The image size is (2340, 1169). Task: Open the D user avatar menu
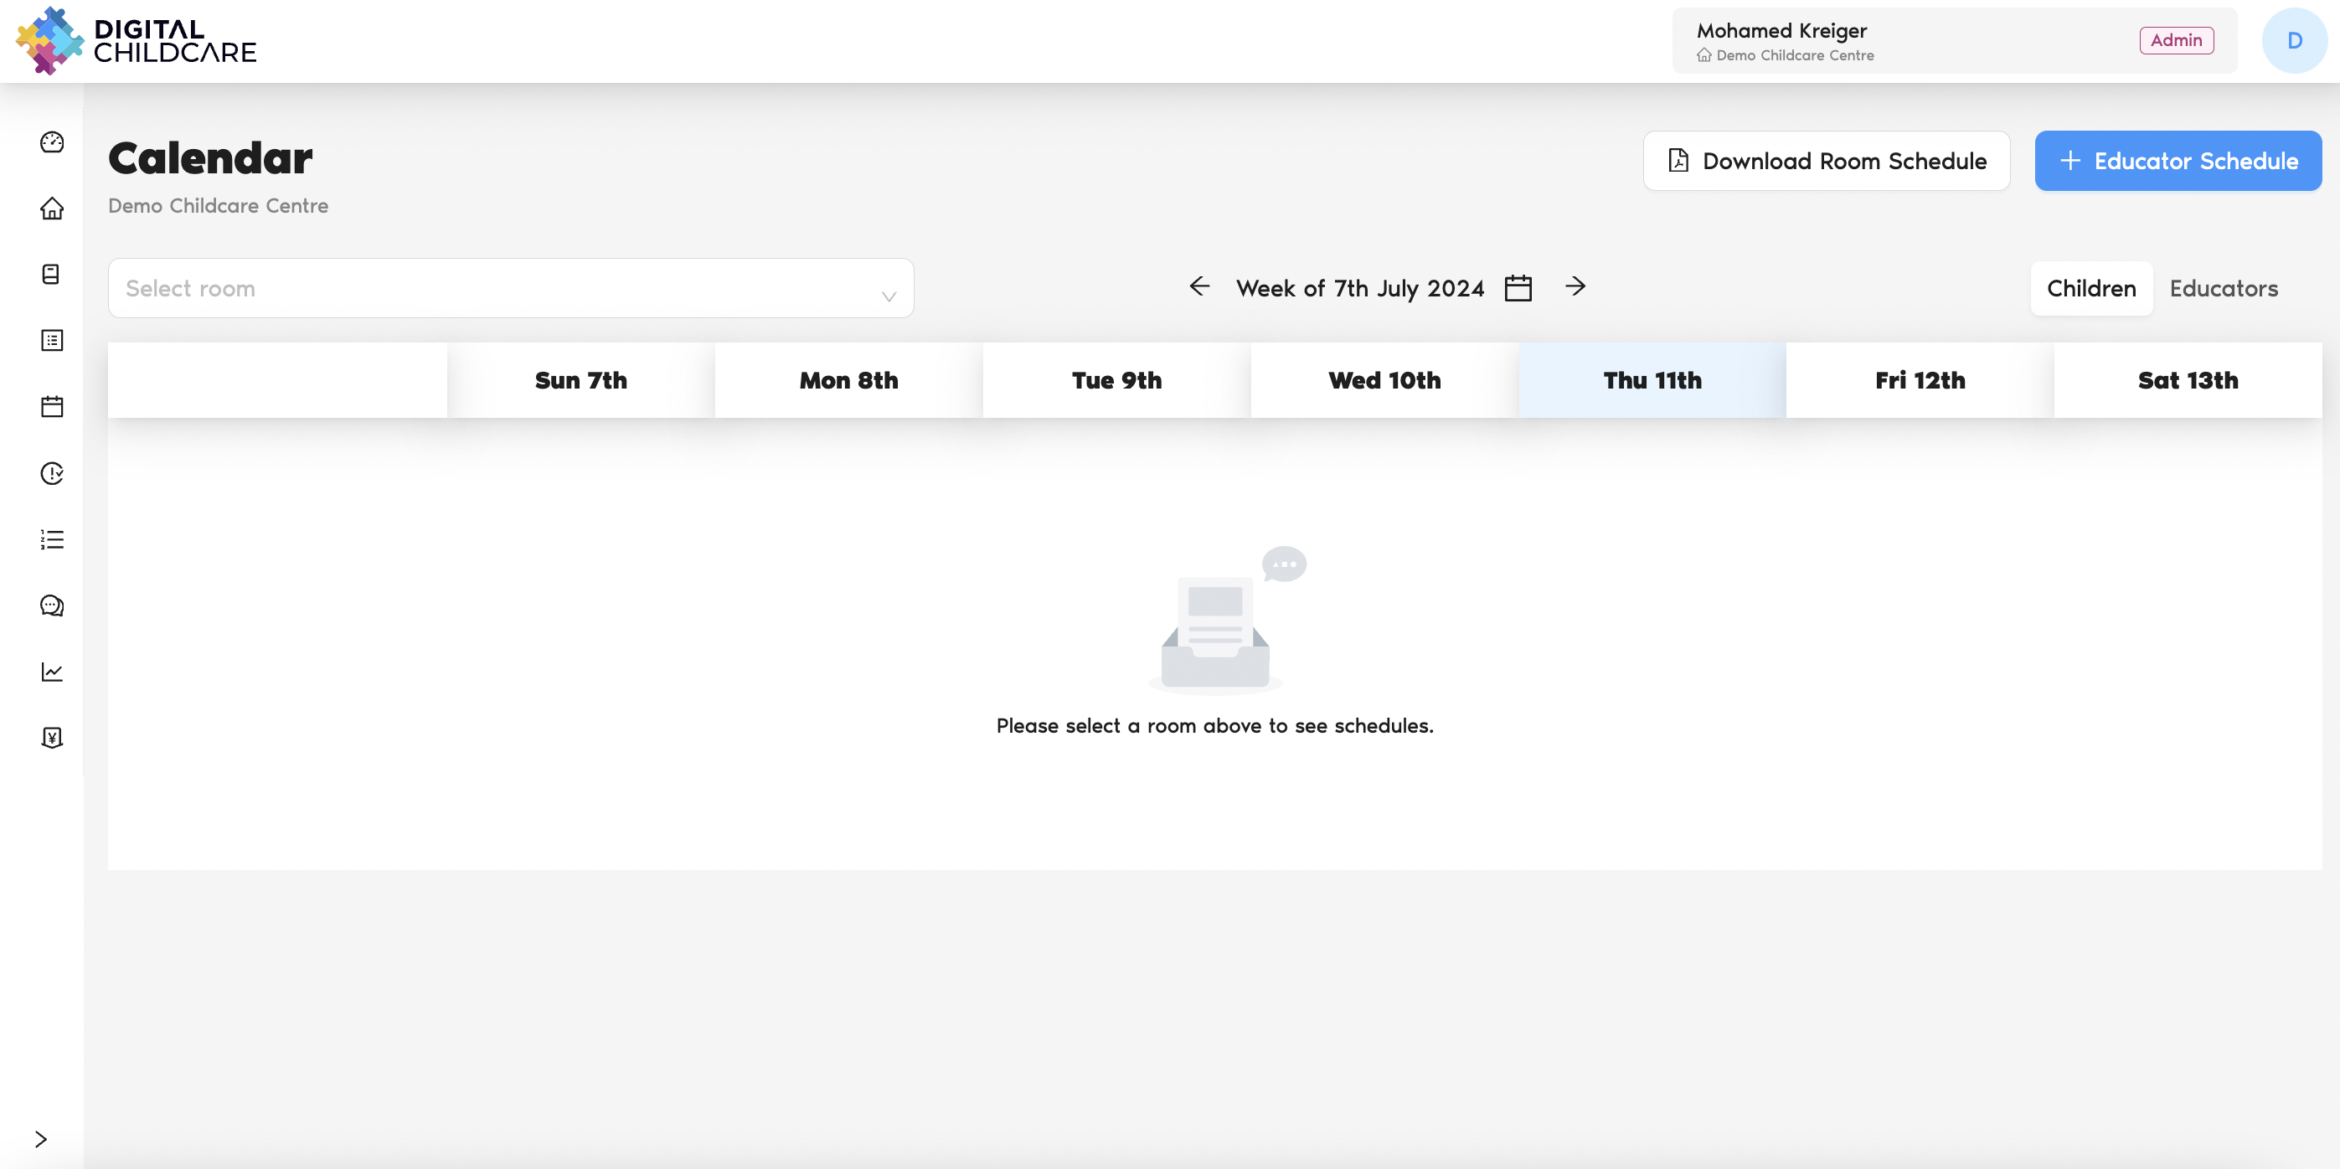[x=2294, y=41]
